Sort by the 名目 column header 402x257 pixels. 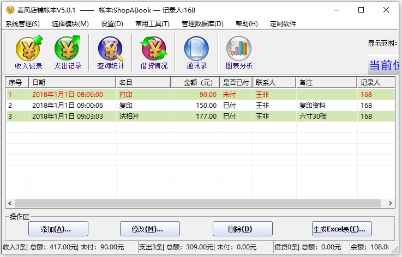click(143, 82)
